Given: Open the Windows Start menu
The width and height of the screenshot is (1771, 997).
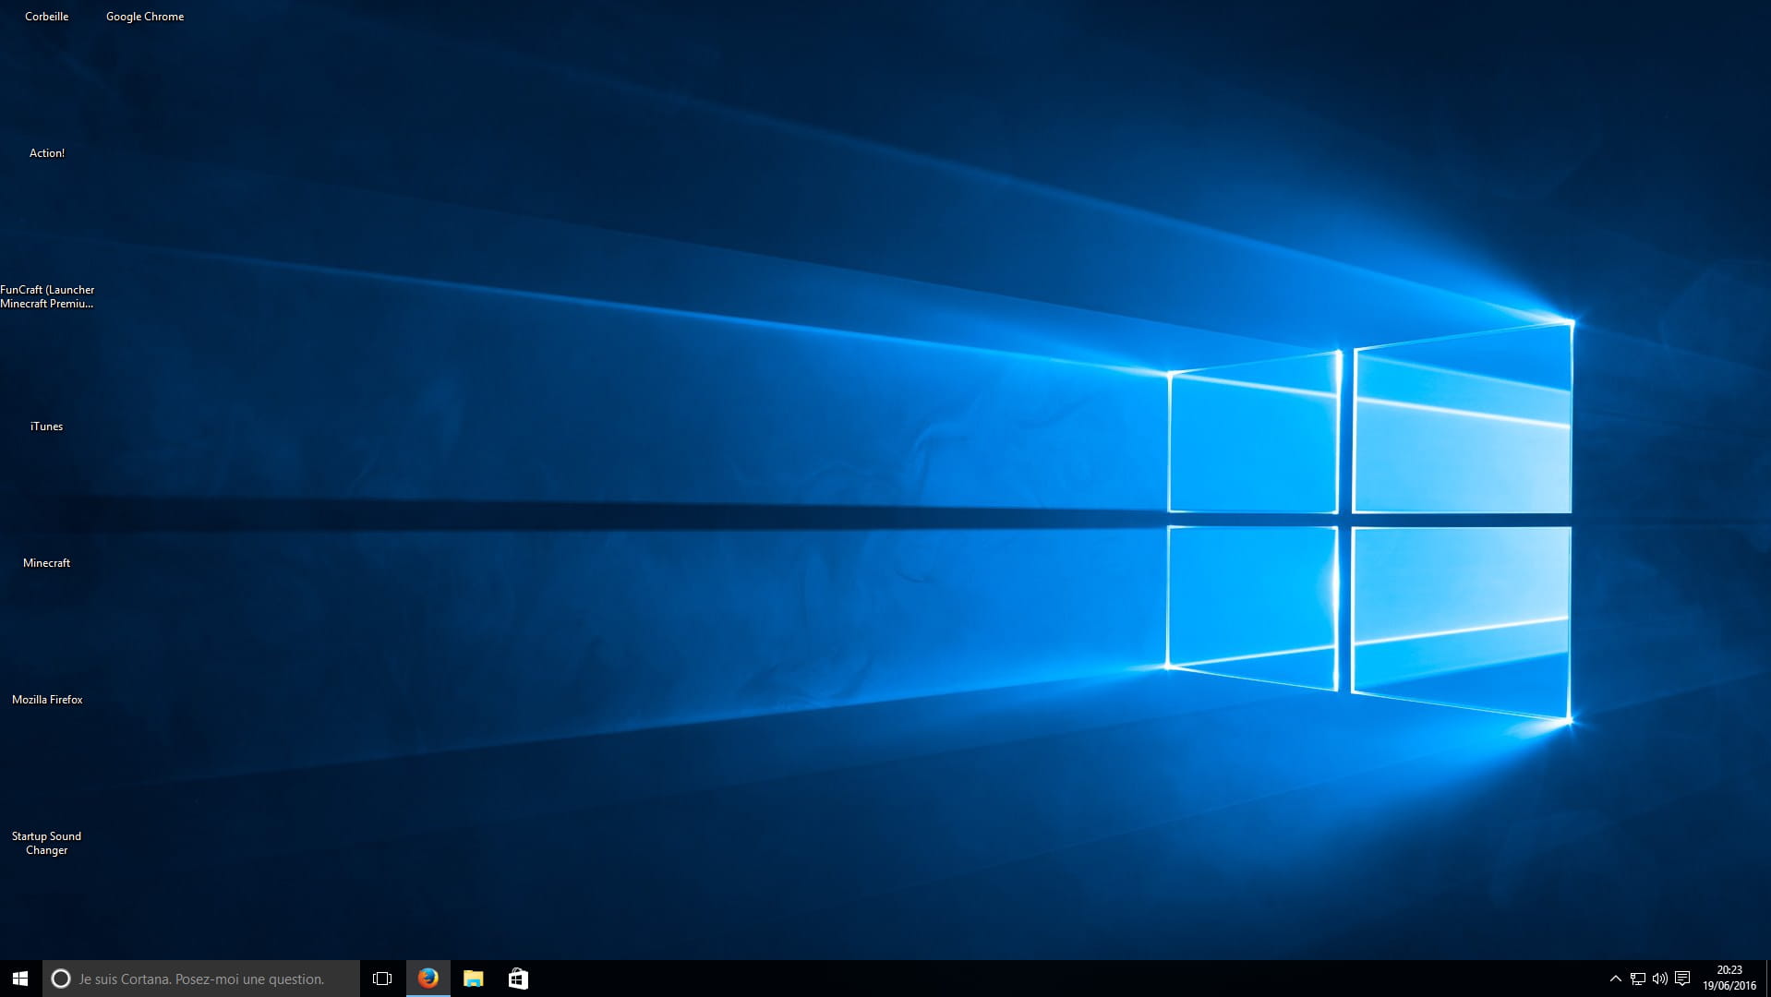Looking at the screenshot, I should [x=20, y=979].
